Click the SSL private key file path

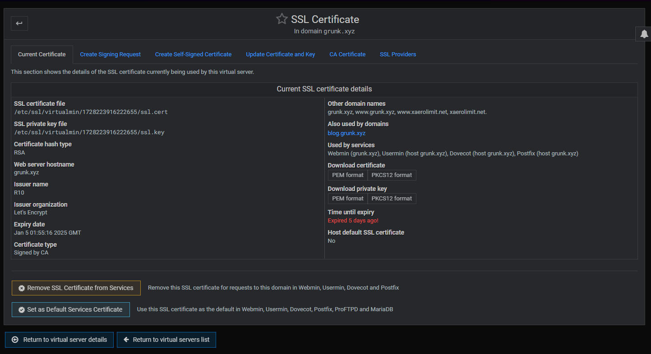click(x=89, y=132)
